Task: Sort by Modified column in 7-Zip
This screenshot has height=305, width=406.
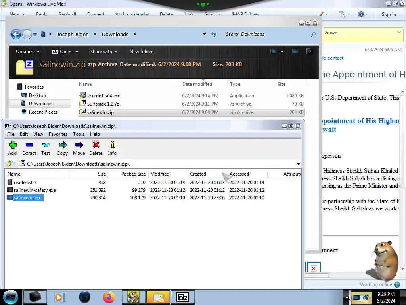Action: tap(160, 174)
